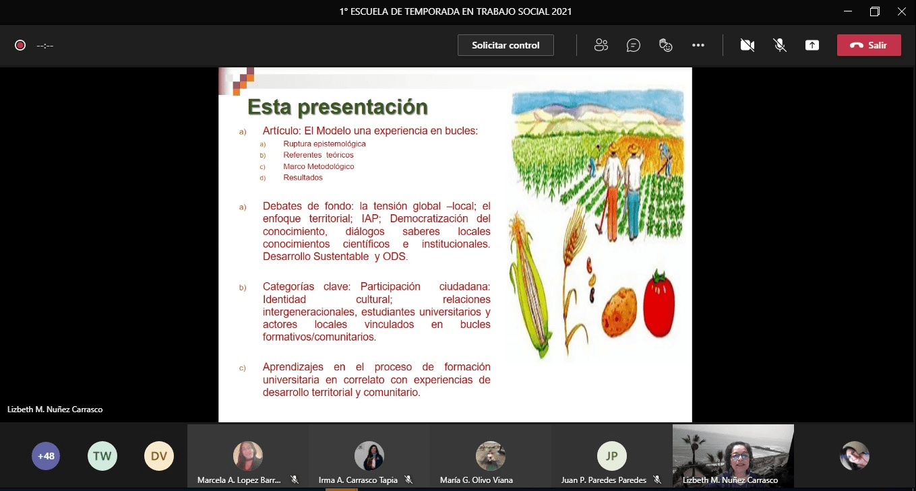Open the meeting chat panel
916x491 pixels.
[633, 45]
